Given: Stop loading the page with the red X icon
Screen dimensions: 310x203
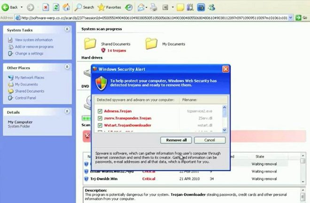Looking at the screenshot, I should 46,8.
